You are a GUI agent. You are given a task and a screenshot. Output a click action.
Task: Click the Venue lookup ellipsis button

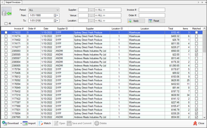coord(91,15)
